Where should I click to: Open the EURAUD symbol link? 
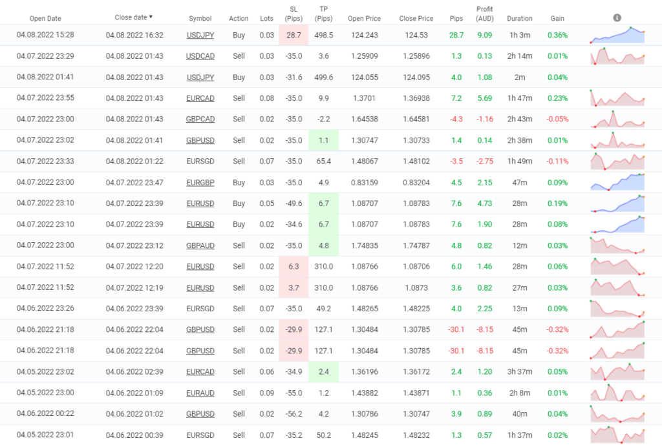click(200, 393)
